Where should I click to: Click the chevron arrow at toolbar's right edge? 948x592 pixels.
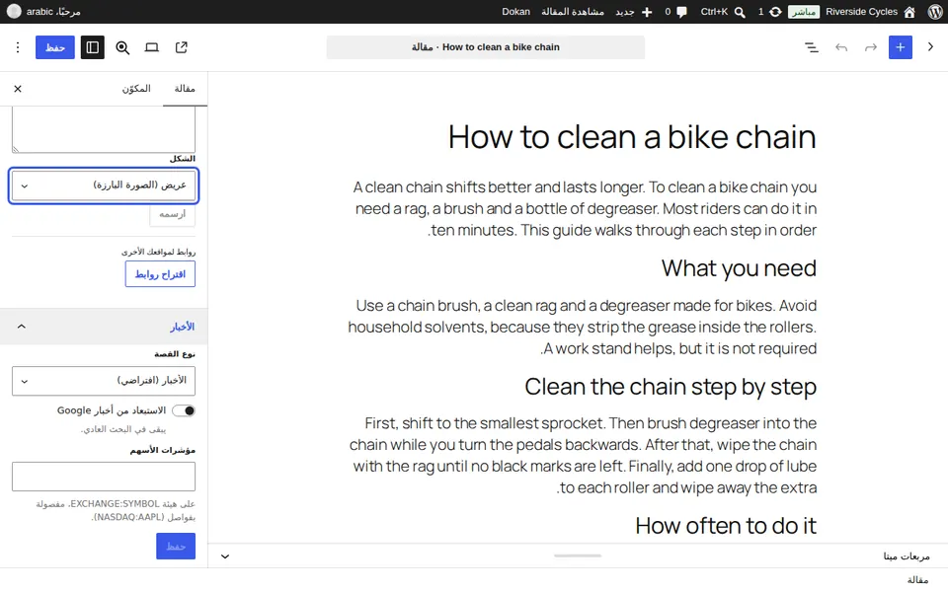point(930,47)
